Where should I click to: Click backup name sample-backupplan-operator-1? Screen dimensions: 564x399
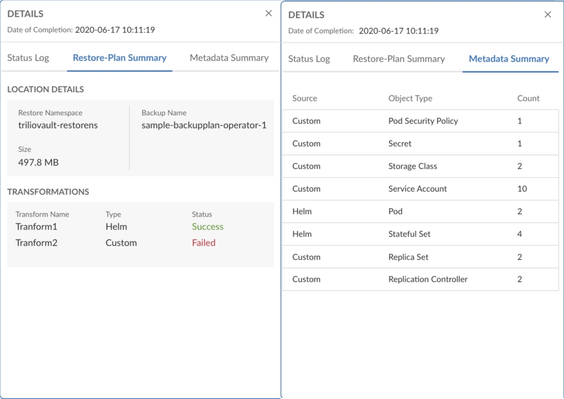pyautogui.click(x=204, y=125)
